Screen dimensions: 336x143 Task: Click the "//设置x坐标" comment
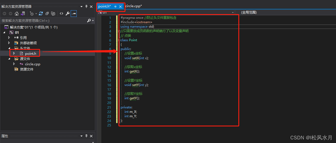click(x=133, y=53)
